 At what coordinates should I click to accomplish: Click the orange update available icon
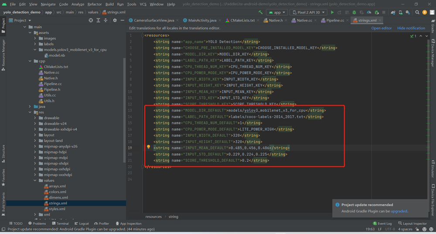pos(425,12)
